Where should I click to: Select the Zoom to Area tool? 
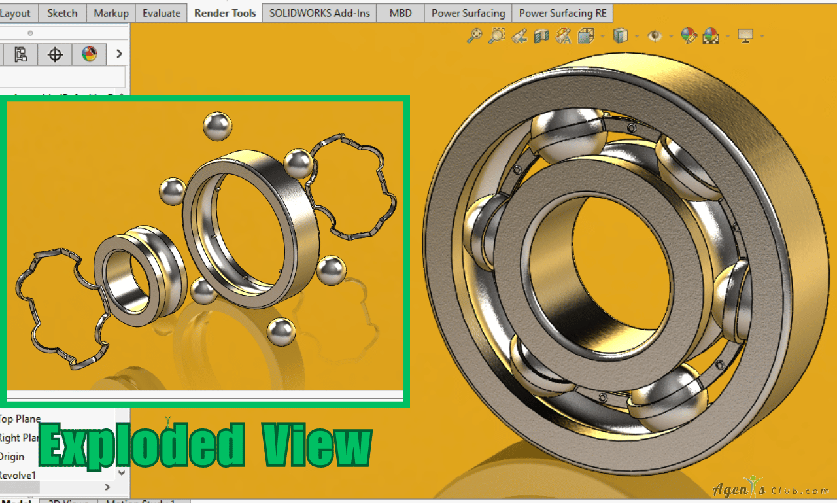[x=497, y=36]
